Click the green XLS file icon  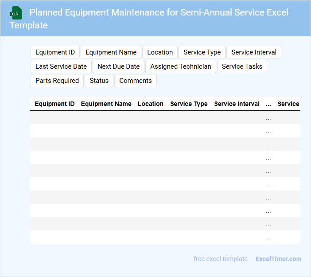coord(16,13)
